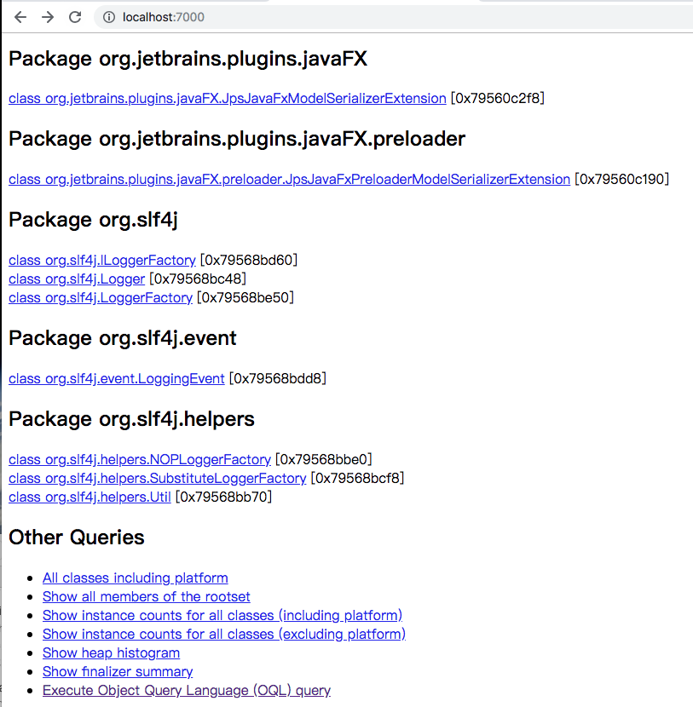Focus the localhost:7000 address bar
Viewport: 693px width, 707px height.
coord(392,17)
